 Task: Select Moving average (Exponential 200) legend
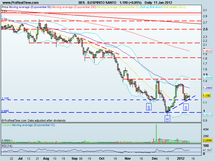[x=74, y=7]
